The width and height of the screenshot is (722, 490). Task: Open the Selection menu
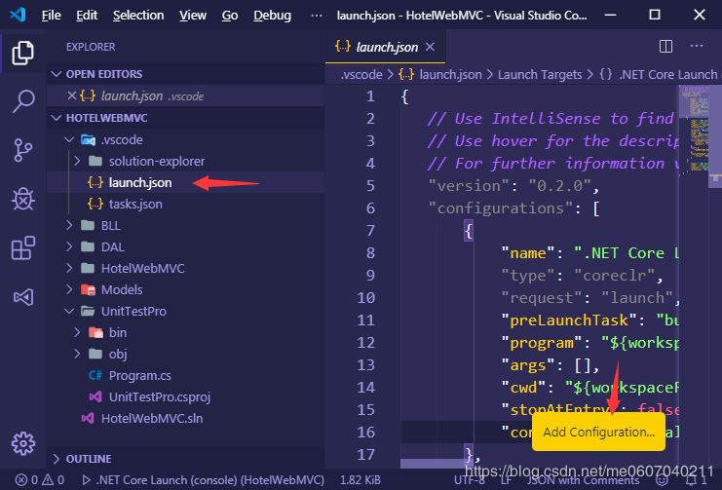[138, 15]
